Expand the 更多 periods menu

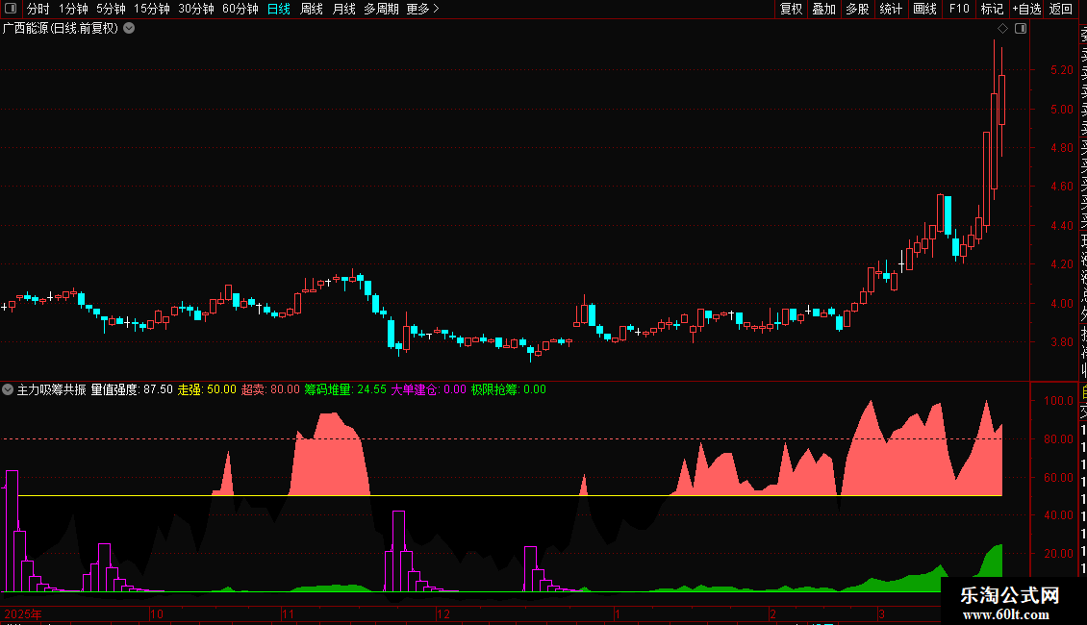[x=423, y=9]
